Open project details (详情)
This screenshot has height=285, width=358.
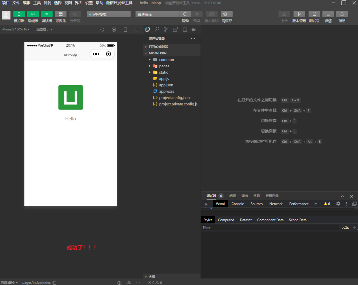pos(328,14)
